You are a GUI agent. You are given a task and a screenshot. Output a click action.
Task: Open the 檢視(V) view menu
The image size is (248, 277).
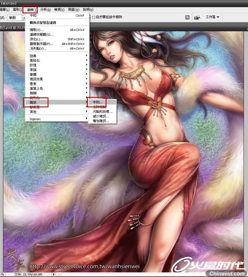click(x=59, y=10)
